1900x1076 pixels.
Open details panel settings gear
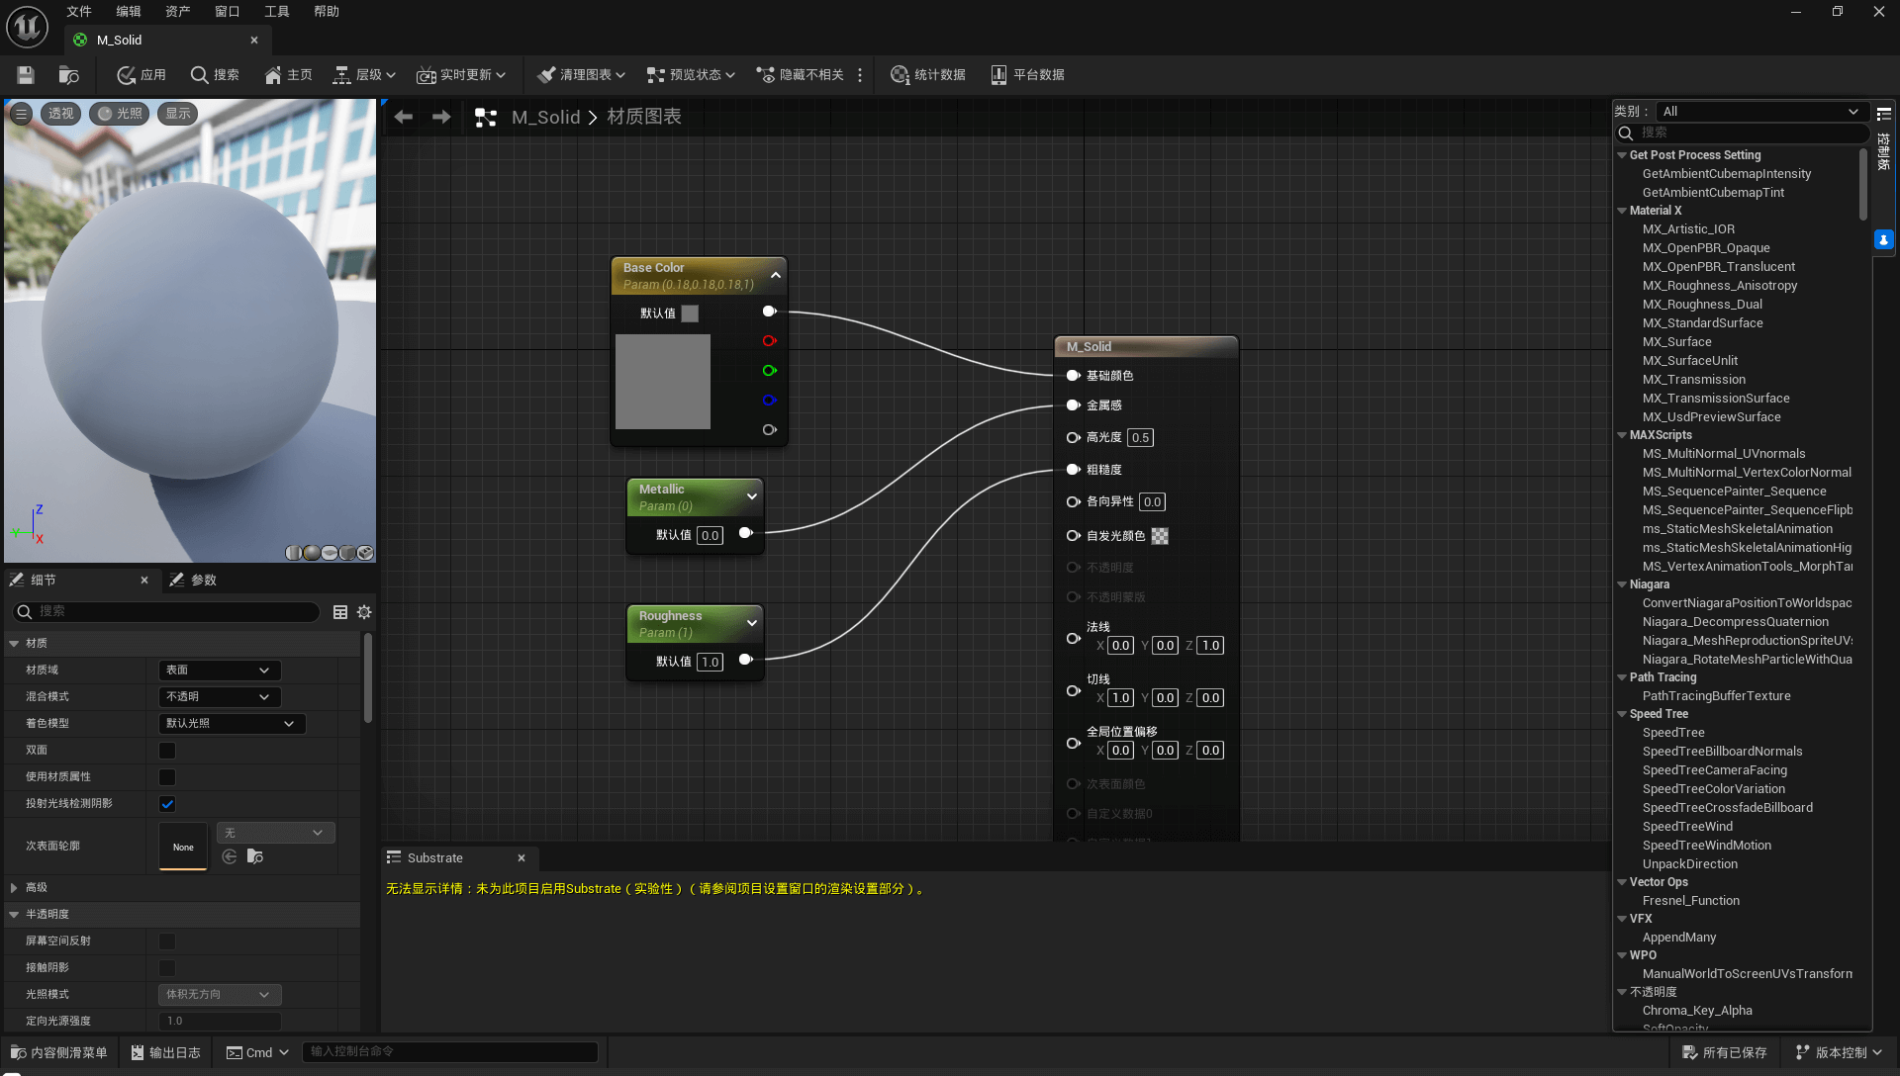click(364, 612)
